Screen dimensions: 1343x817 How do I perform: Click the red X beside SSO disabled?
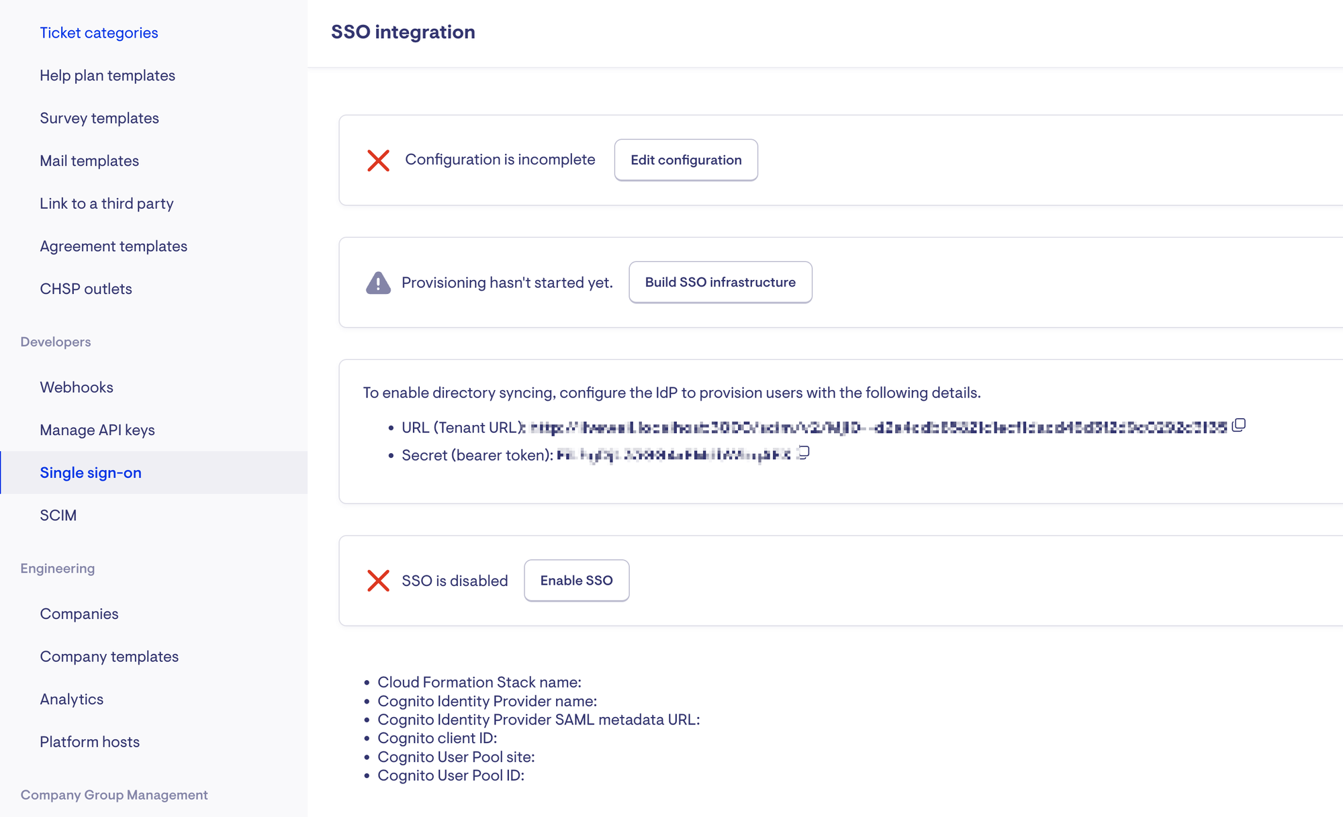[x=378, y=581]
